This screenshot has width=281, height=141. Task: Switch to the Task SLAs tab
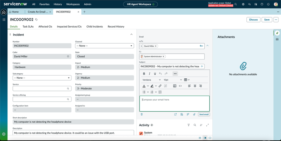28,26
